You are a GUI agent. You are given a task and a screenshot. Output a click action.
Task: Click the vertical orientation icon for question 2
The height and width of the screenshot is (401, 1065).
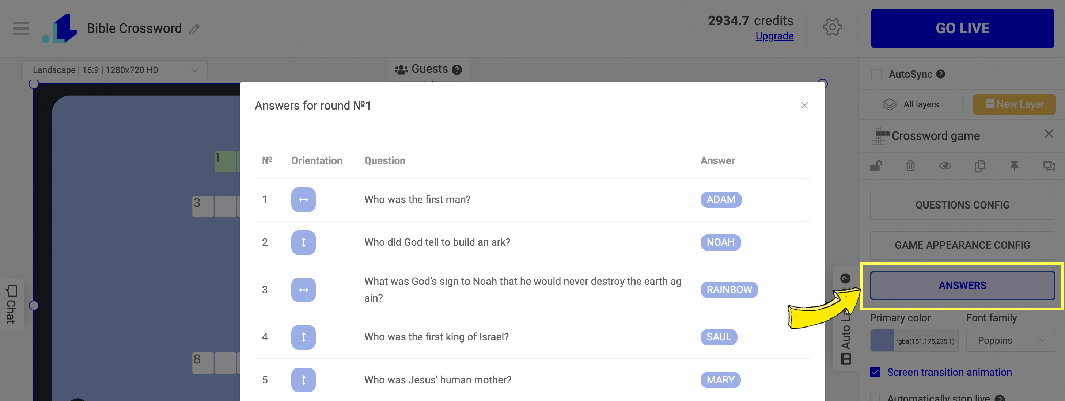pos(303,242)
